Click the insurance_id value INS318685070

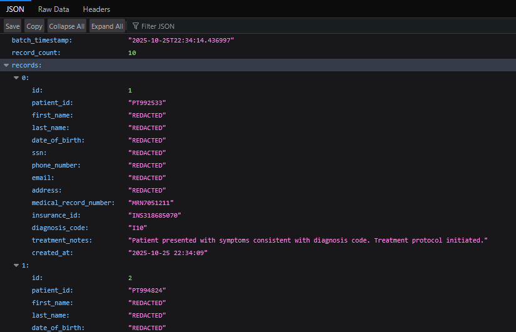(x=155, y=215)
